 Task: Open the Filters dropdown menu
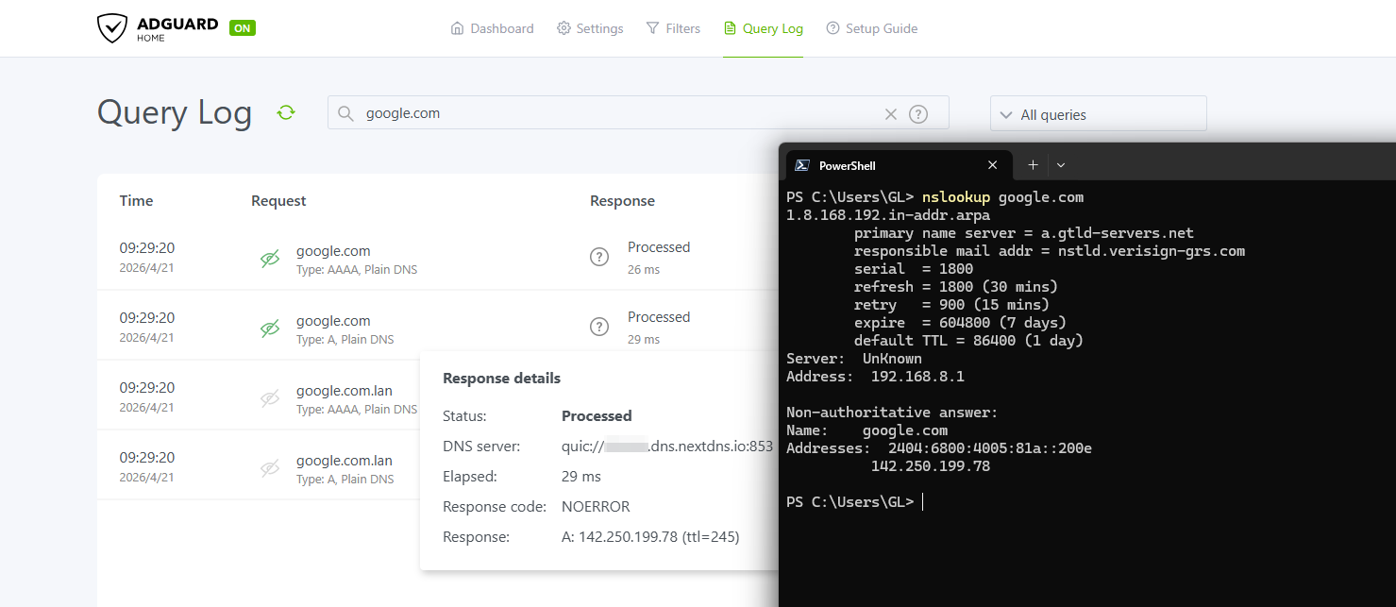pyautogui.click(x=673, y=28)
